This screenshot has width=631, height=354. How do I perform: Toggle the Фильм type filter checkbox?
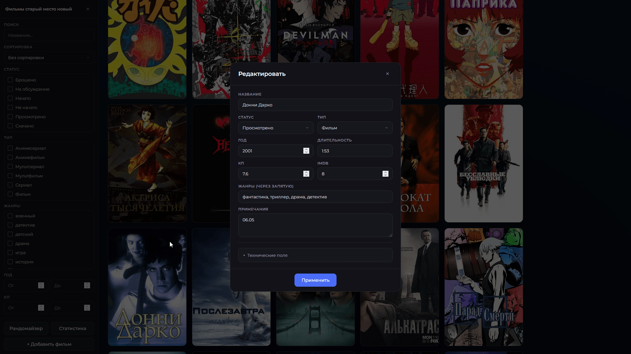pyautogui.click(x=10, y=194)
